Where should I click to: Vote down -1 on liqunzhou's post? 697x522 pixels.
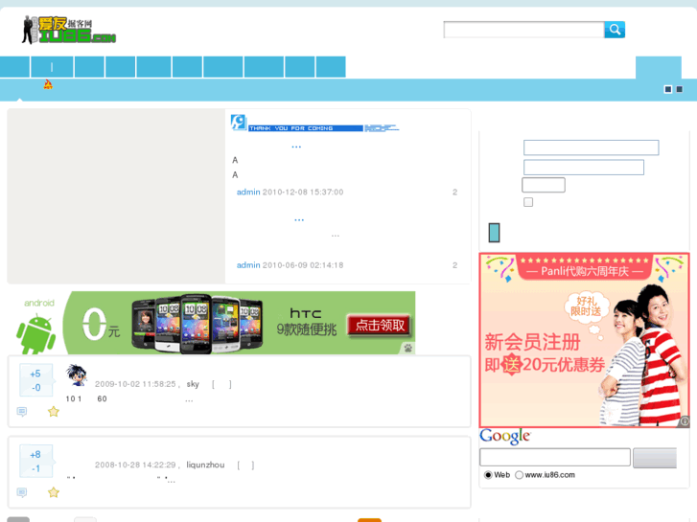(36, 468)
